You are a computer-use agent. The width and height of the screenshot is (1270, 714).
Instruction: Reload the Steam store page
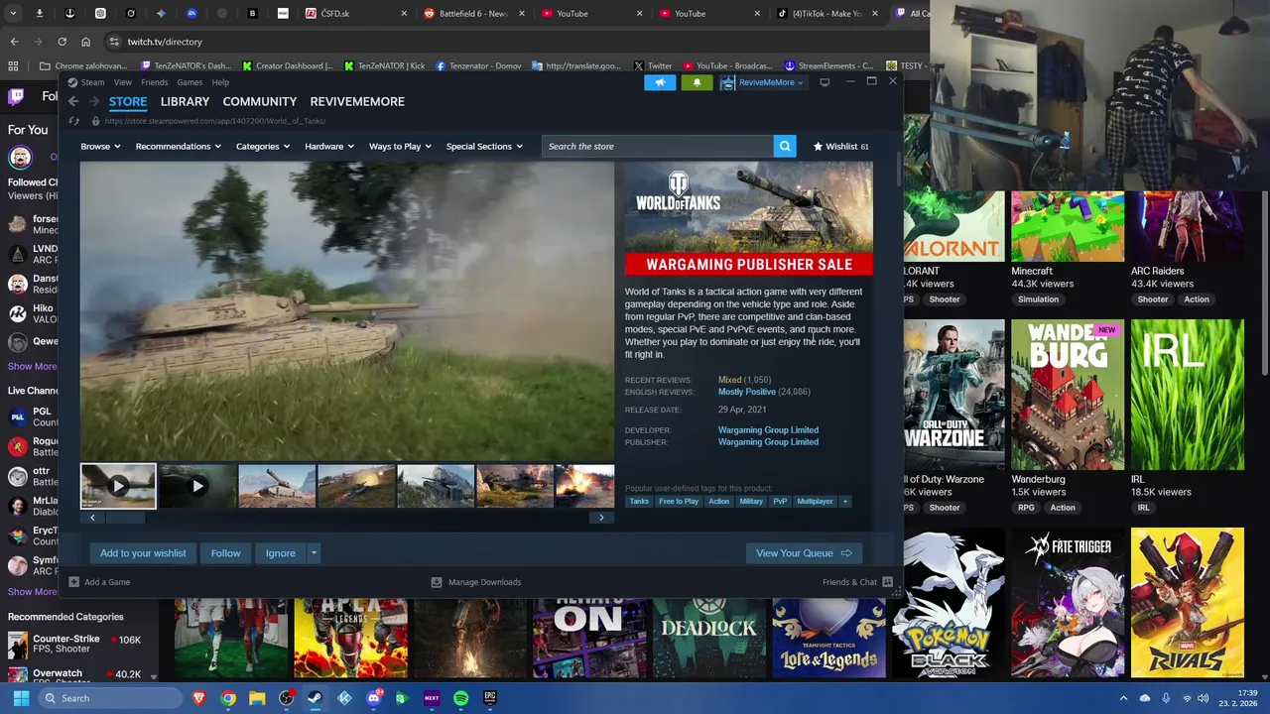tap(73, 121)
